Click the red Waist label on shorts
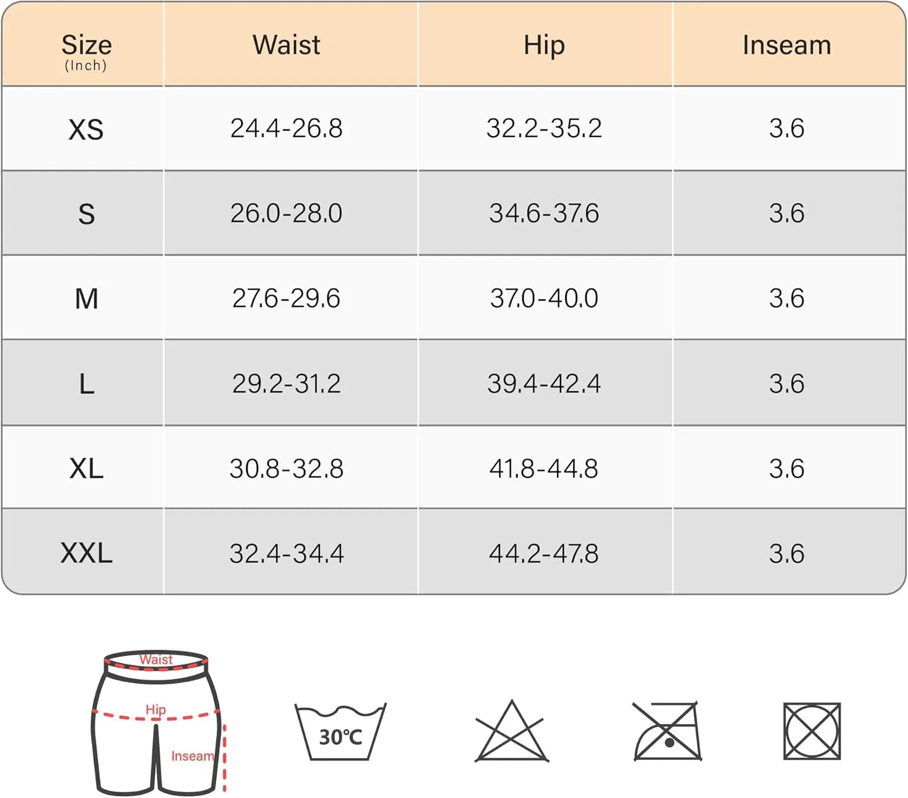 pyautogui.click(x=156, y=659)
